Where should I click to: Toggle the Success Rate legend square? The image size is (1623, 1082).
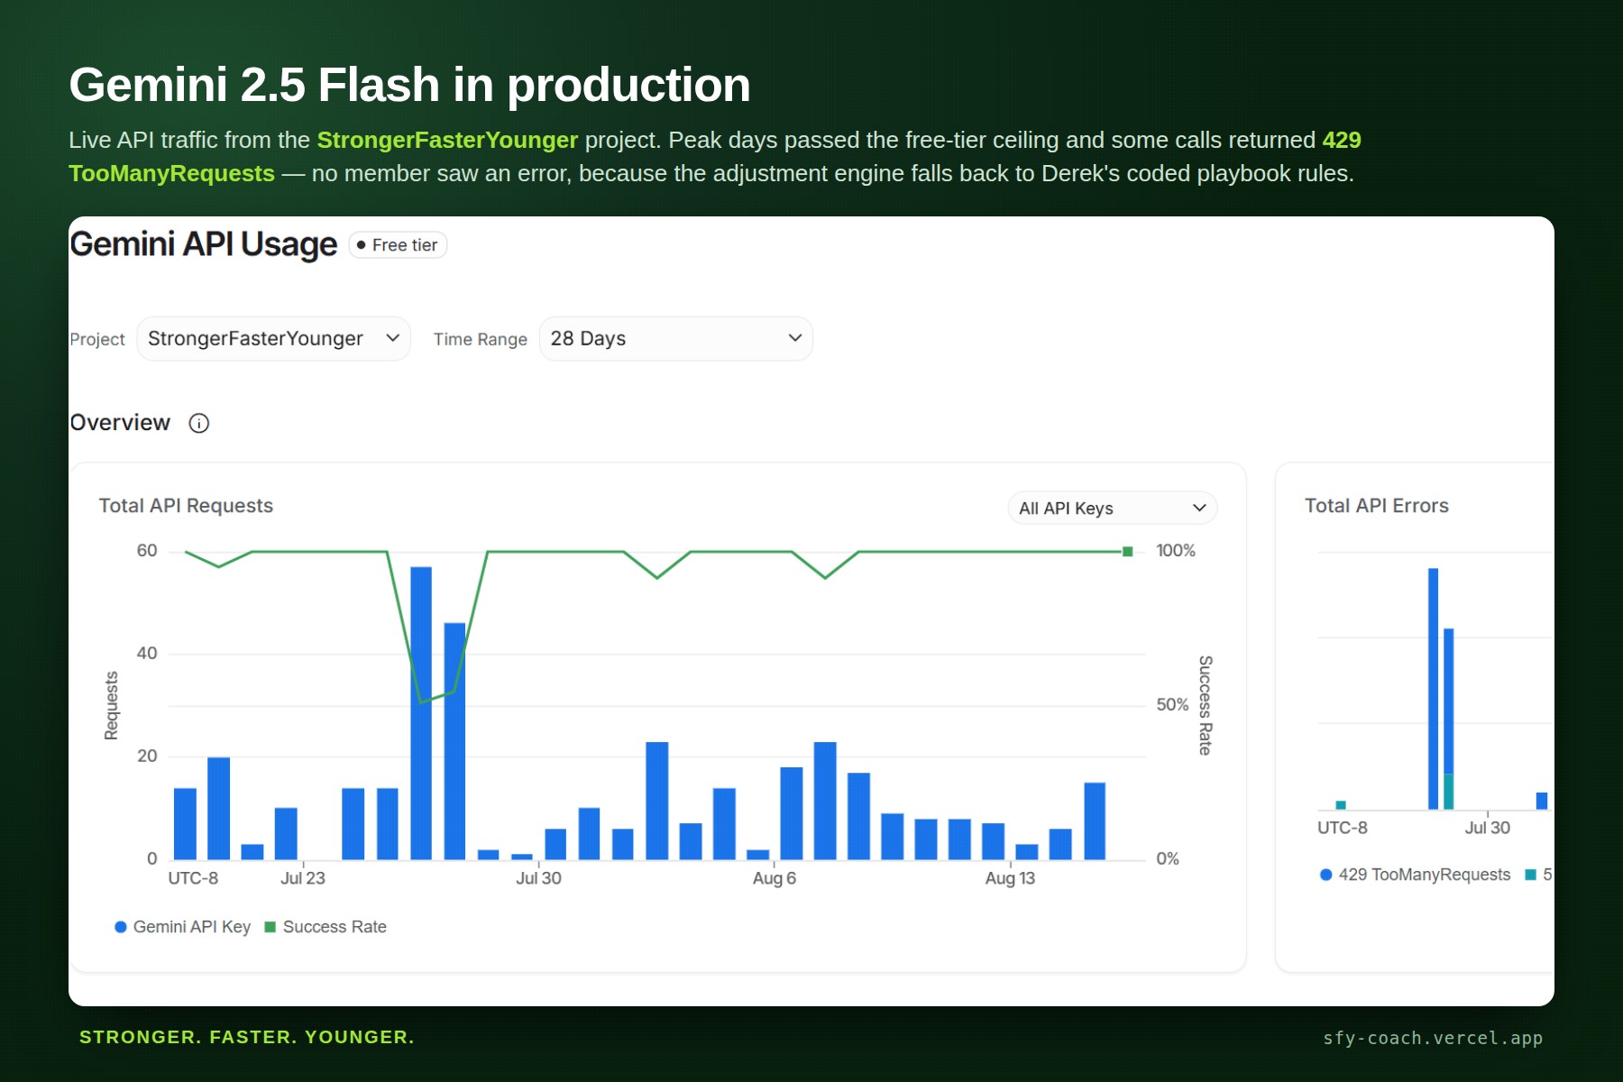270,927
